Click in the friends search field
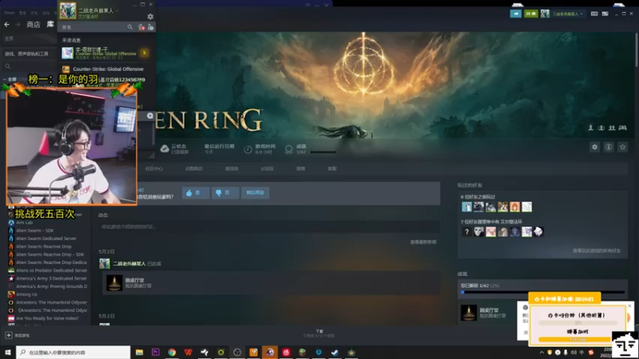 (93, 27)
